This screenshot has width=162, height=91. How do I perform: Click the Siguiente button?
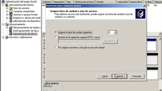(119, 76)
